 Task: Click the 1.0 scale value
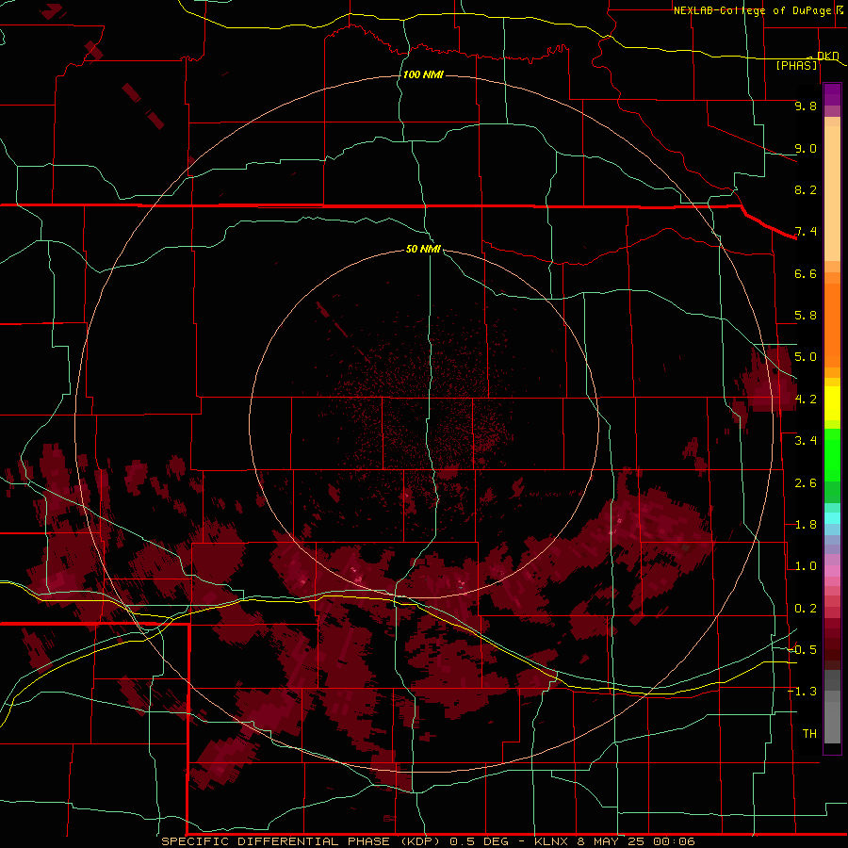point(806,566)
